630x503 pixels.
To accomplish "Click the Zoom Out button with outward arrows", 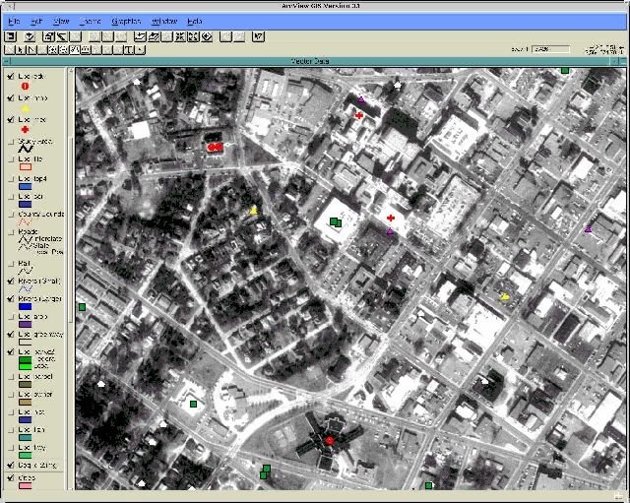I will [193, 36].
